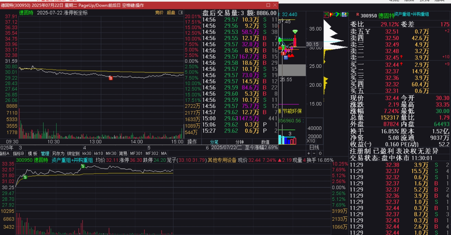Click the 卖一 price 32.45

coord(392,58)
